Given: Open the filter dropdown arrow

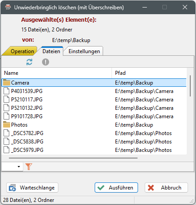Looking at the screenshot, I should tap(19, 167).
